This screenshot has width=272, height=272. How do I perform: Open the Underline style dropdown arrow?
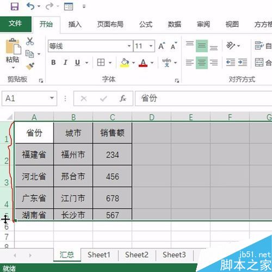click(x=86, y=63)
